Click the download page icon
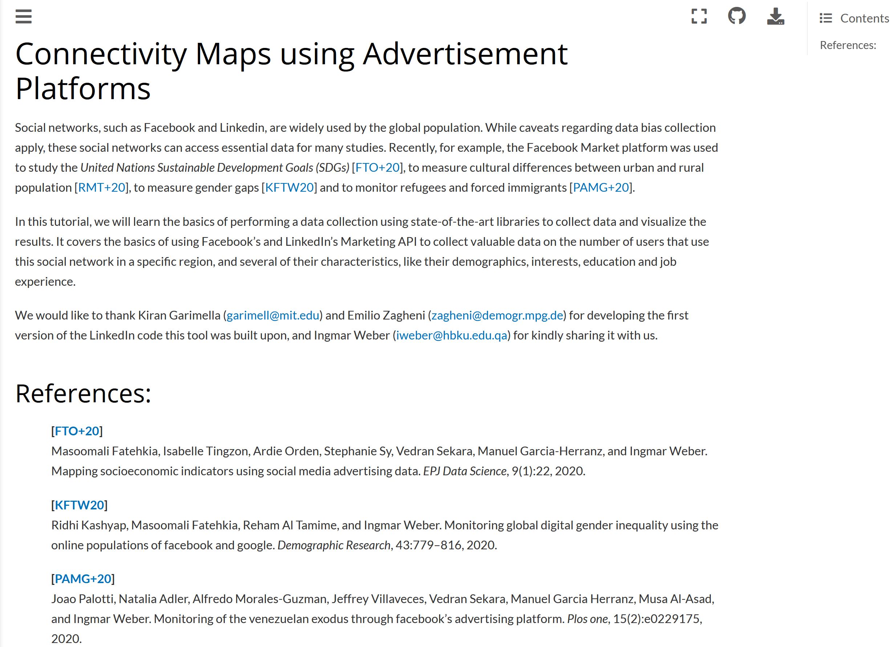Screen dimensions: 896x647 point(775,17)
